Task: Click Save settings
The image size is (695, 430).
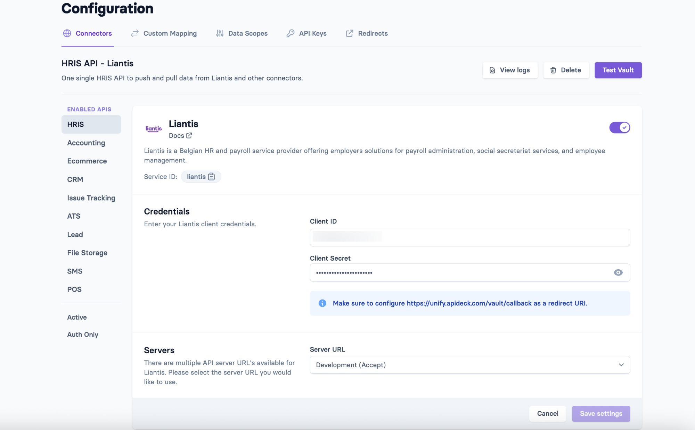Action: pyautogui.click(x=601, y=413)
